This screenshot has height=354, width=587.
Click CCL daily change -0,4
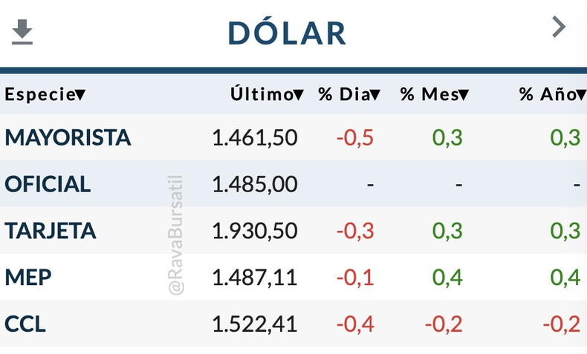click(354, 324)
